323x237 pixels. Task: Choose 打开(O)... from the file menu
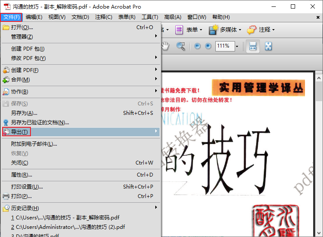pyautogui.click(x=81, y=27)
